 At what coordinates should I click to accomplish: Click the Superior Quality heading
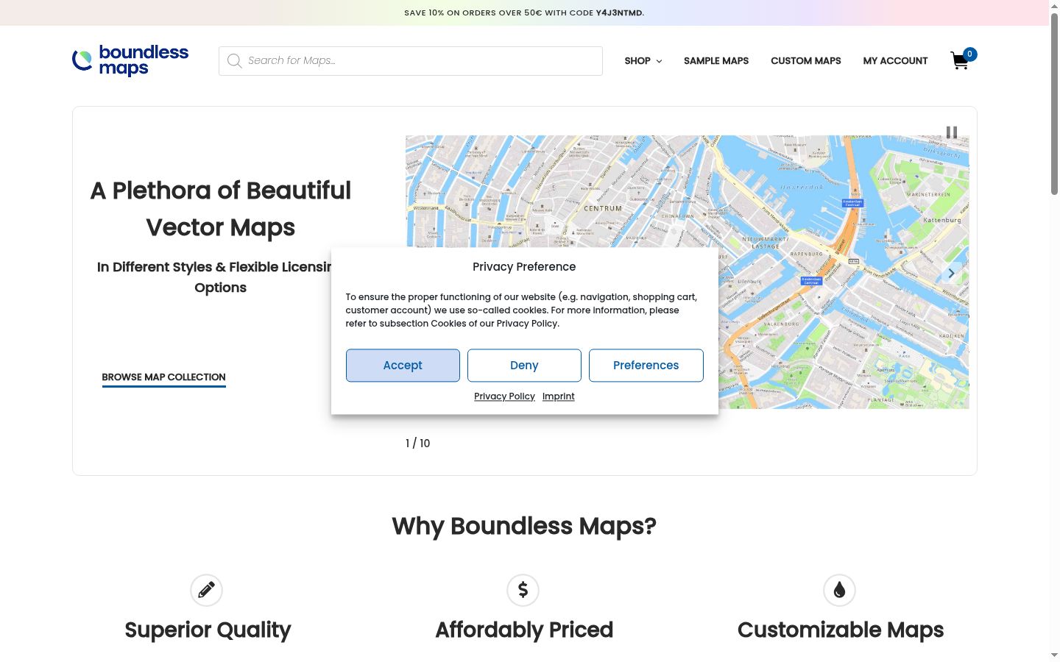(208, 630)
